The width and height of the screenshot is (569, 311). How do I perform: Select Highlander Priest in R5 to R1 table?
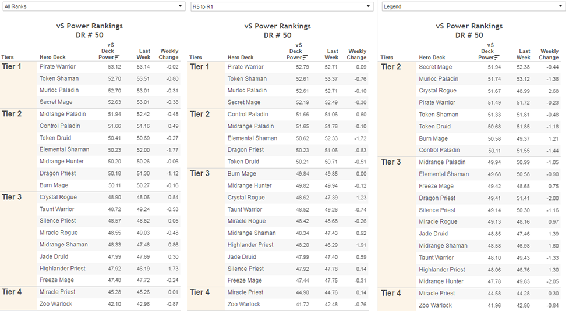point(250,245)
